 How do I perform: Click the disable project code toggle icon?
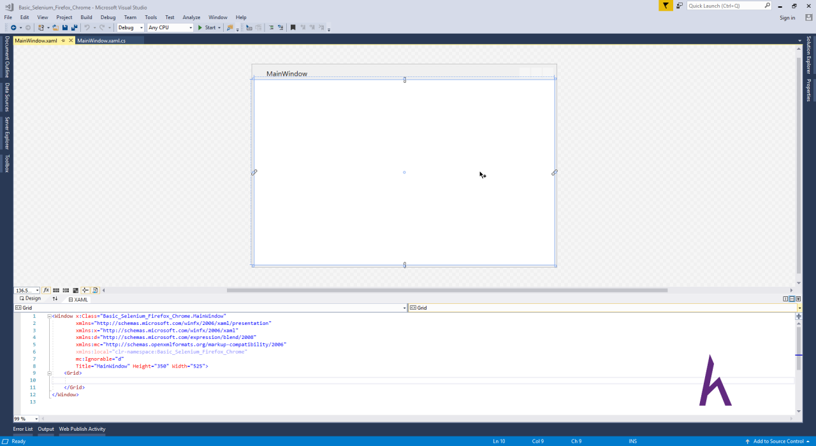point(95,290)
